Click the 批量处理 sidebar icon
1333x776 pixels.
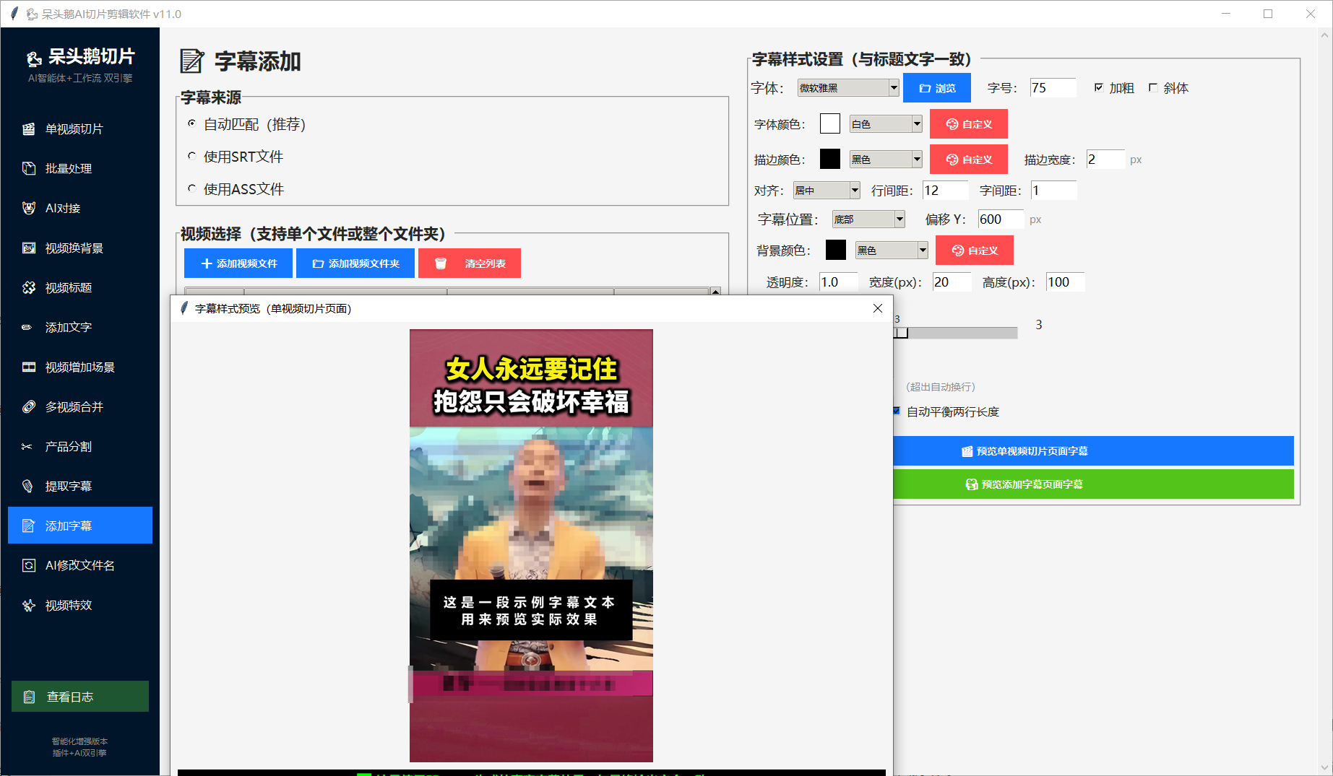click(29, 169)
